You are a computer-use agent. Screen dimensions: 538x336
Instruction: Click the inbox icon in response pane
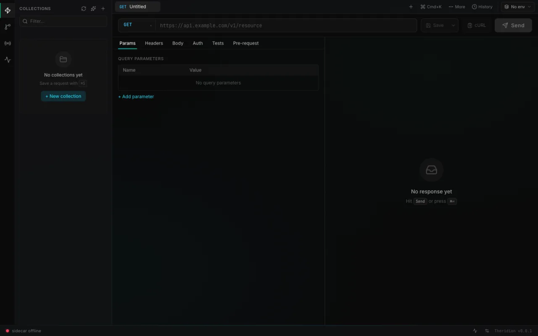click(x=432, y=170)
